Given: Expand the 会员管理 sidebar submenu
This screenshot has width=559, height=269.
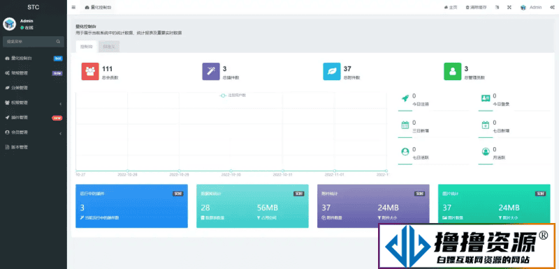Looking at the screenshot, I should pos(34,132).
